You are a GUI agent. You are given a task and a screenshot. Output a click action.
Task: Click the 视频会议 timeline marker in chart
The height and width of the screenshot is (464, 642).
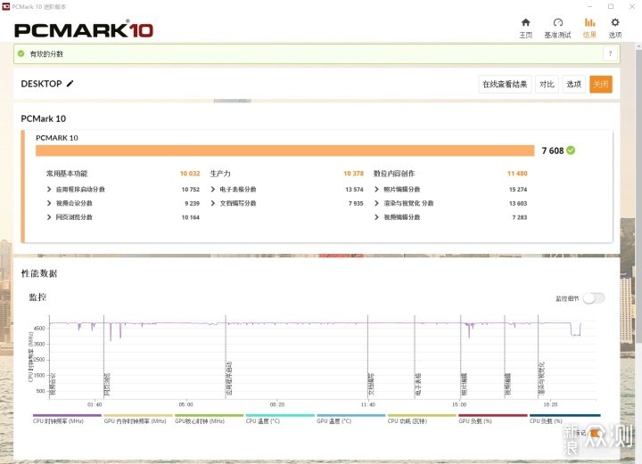coord(53,384)
